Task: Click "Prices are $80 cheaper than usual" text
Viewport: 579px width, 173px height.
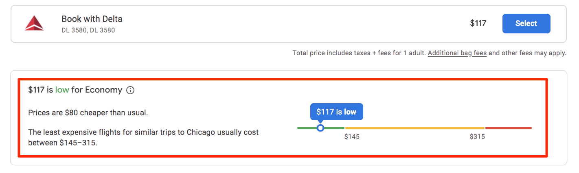Action: (88, 112)
